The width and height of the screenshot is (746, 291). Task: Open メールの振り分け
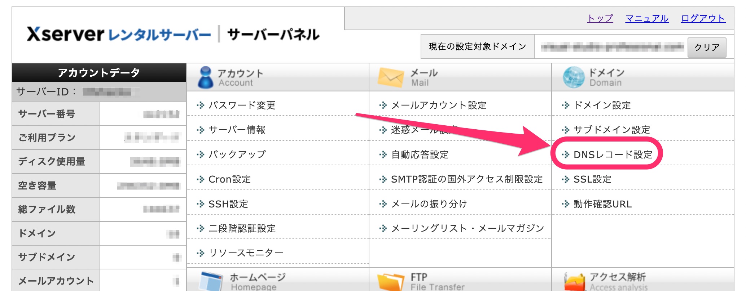click(x=429, y=204)
